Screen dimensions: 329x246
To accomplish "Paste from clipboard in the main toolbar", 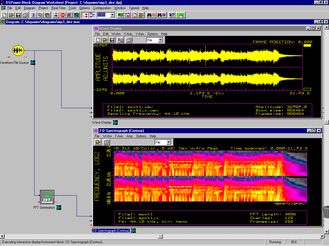I will point(48,15).
